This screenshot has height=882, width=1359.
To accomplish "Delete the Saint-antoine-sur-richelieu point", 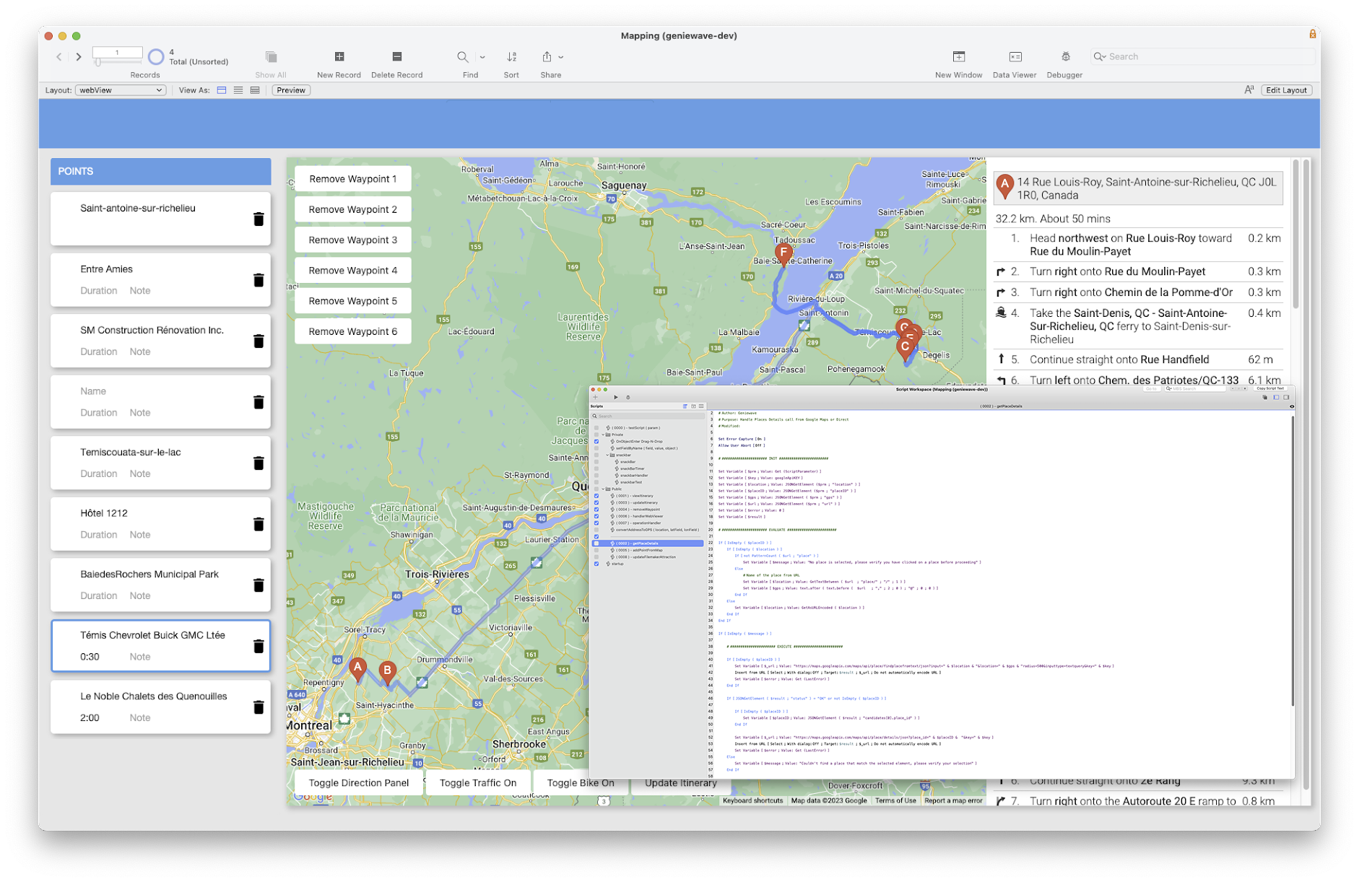I will pos(259,219).
